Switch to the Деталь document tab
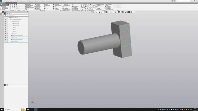Image resolution: width=198 pixels, height=111 pixels. coord(10,3)
